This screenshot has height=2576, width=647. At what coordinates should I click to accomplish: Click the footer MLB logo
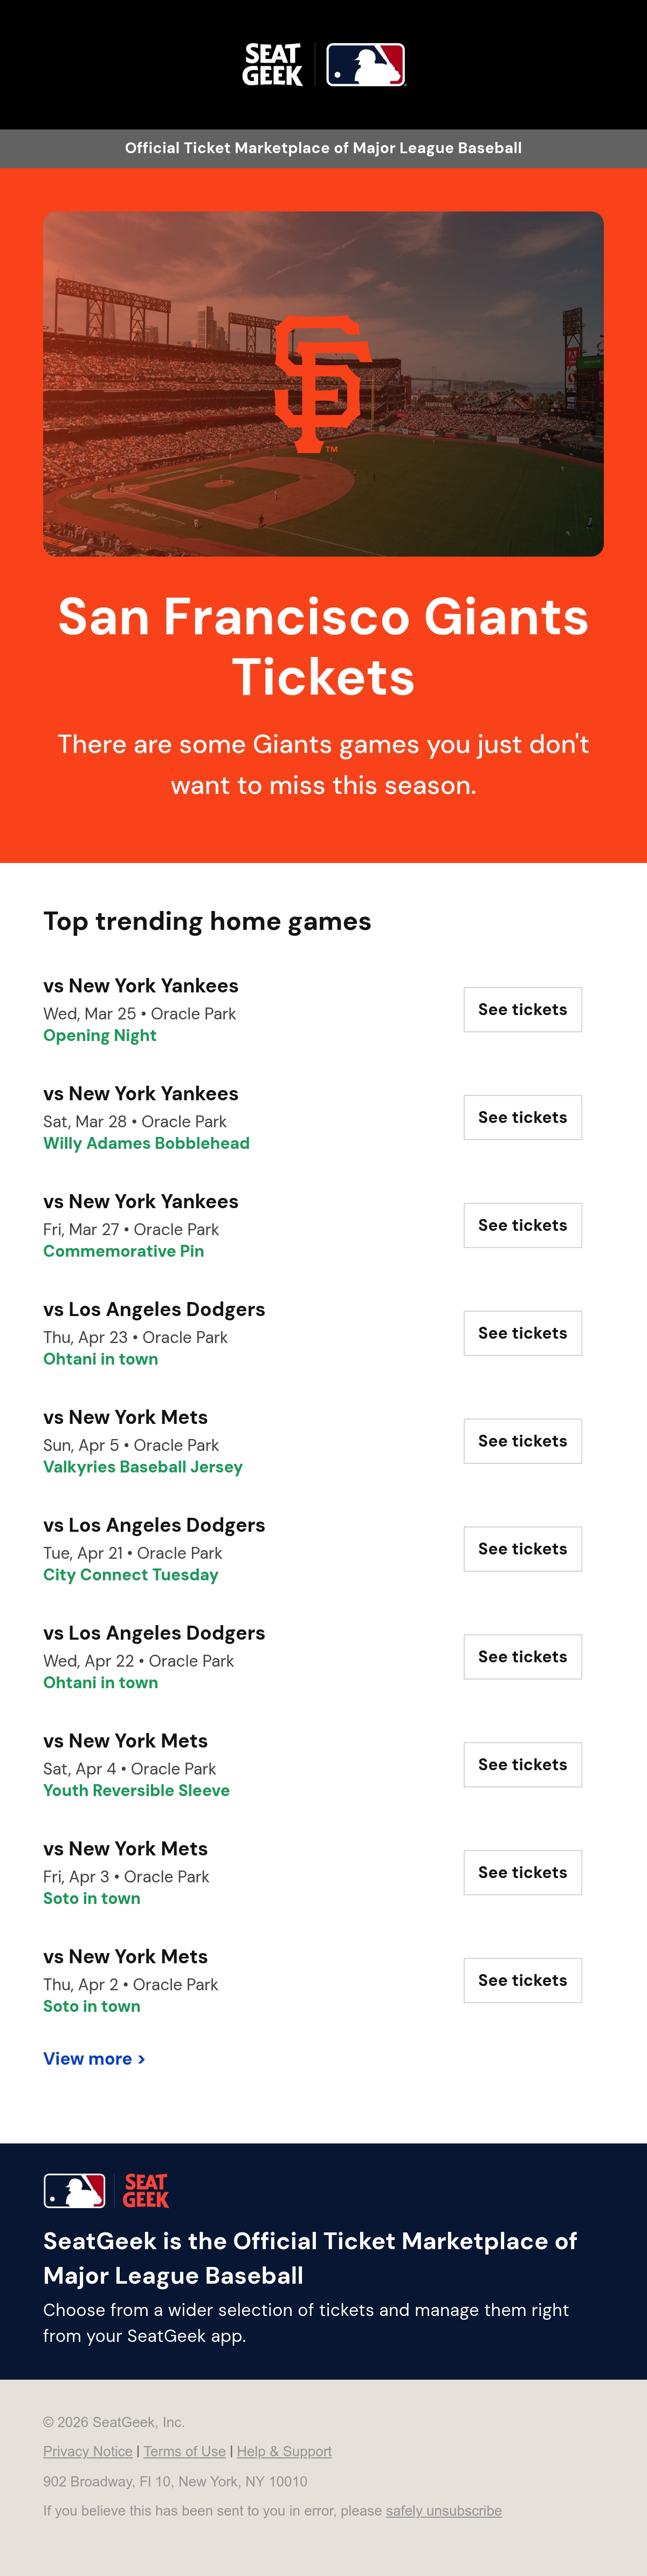(74, 2191)
